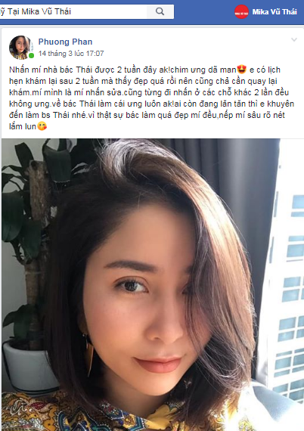Viewport: 304px width, 431px height.
Task: Click the kissing face emoji after 'lắm lun'
Action: click(x=42, y=126)
